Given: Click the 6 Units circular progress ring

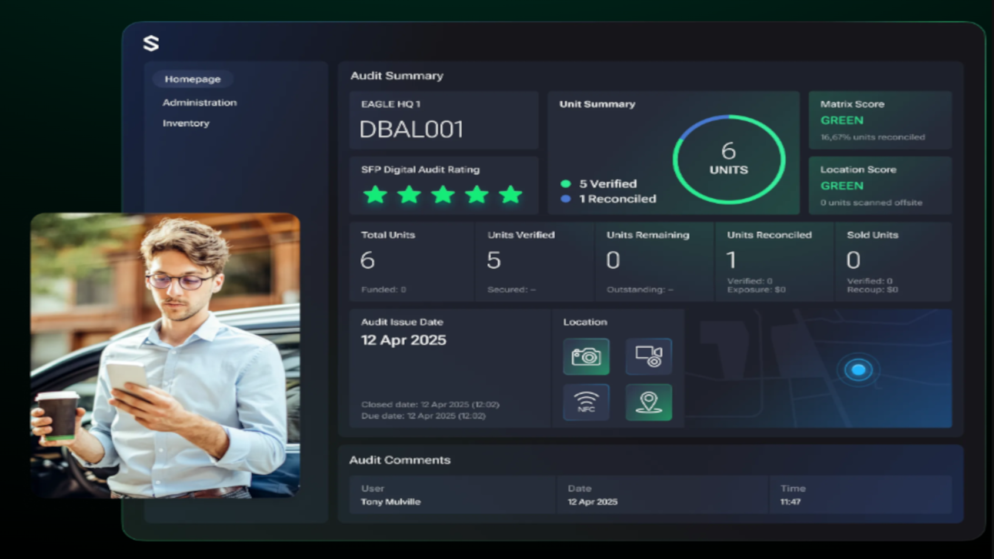Looking at the screenshot, I should pos(729,159).
